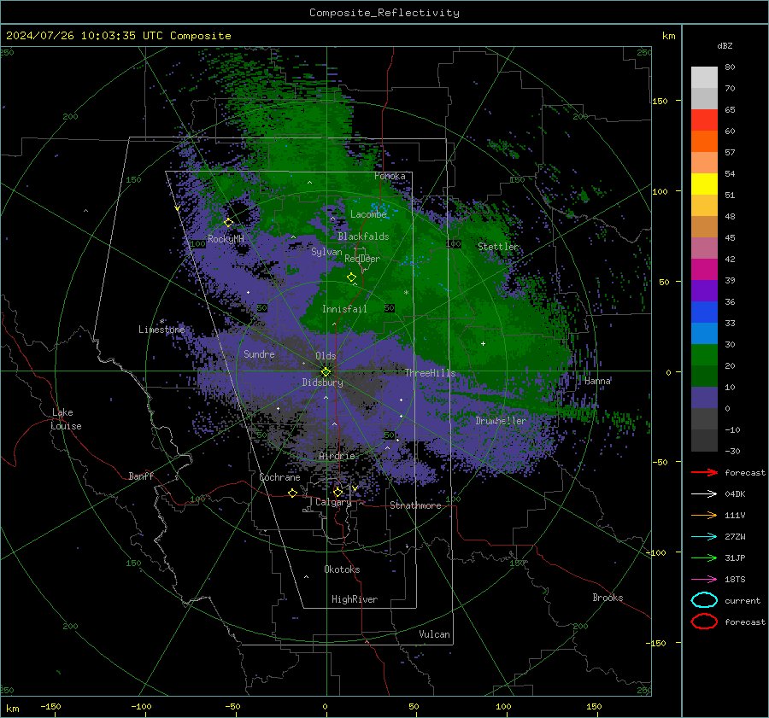Click the red forecast arrow in legend
769x718 pixels.
(704, 472)
